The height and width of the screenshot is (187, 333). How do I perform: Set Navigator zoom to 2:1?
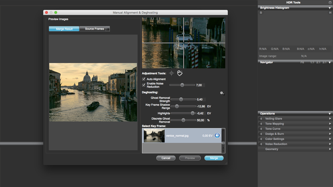pyautogui.click(x=318, y=62)
